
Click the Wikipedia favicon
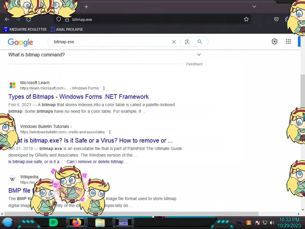13,179
